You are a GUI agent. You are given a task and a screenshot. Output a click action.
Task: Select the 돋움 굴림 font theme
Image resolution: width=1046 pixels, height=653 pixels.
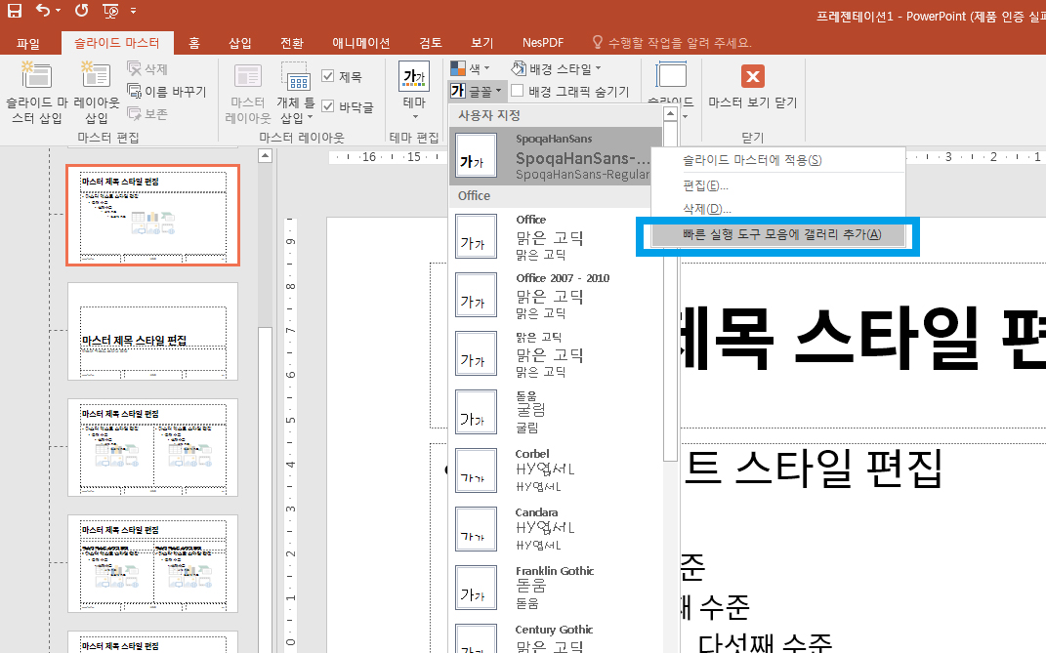(x=556, y=412)
